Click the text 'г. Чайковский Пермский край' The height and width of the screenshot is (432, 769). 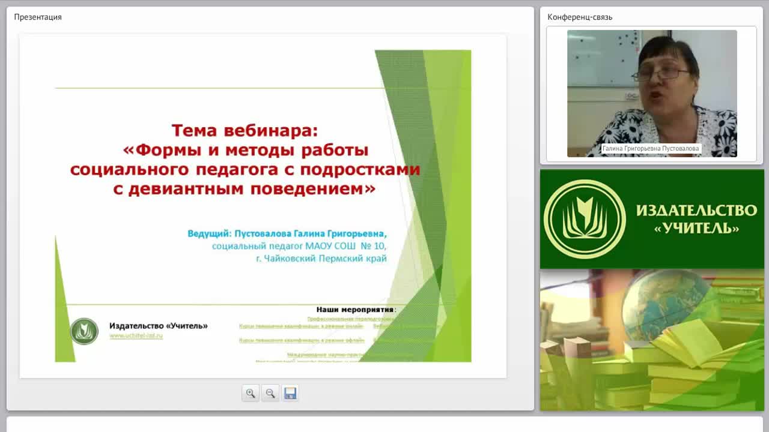coord(321,259)
